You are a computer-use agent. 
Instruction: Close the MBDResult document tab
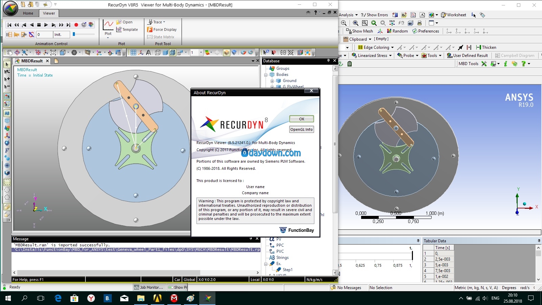(47, 61)
